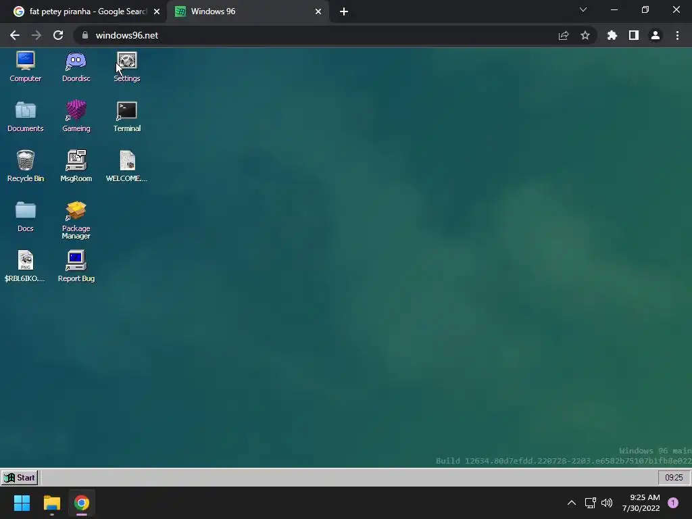This screenshot has width=692, height=519.
Task: Show hidden system tray icons
Action: [572, 503]
